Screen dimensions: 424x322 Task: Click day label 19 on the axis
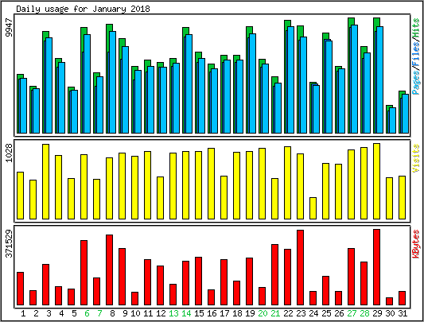[x=250, y=313]
